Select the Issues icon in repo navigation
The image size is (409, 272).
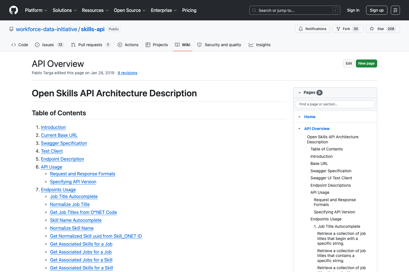tap(37, 44)
